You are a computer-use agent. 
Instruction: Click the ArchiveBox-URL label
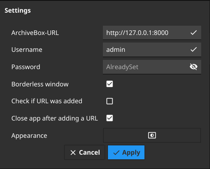[x=35, y=33]
